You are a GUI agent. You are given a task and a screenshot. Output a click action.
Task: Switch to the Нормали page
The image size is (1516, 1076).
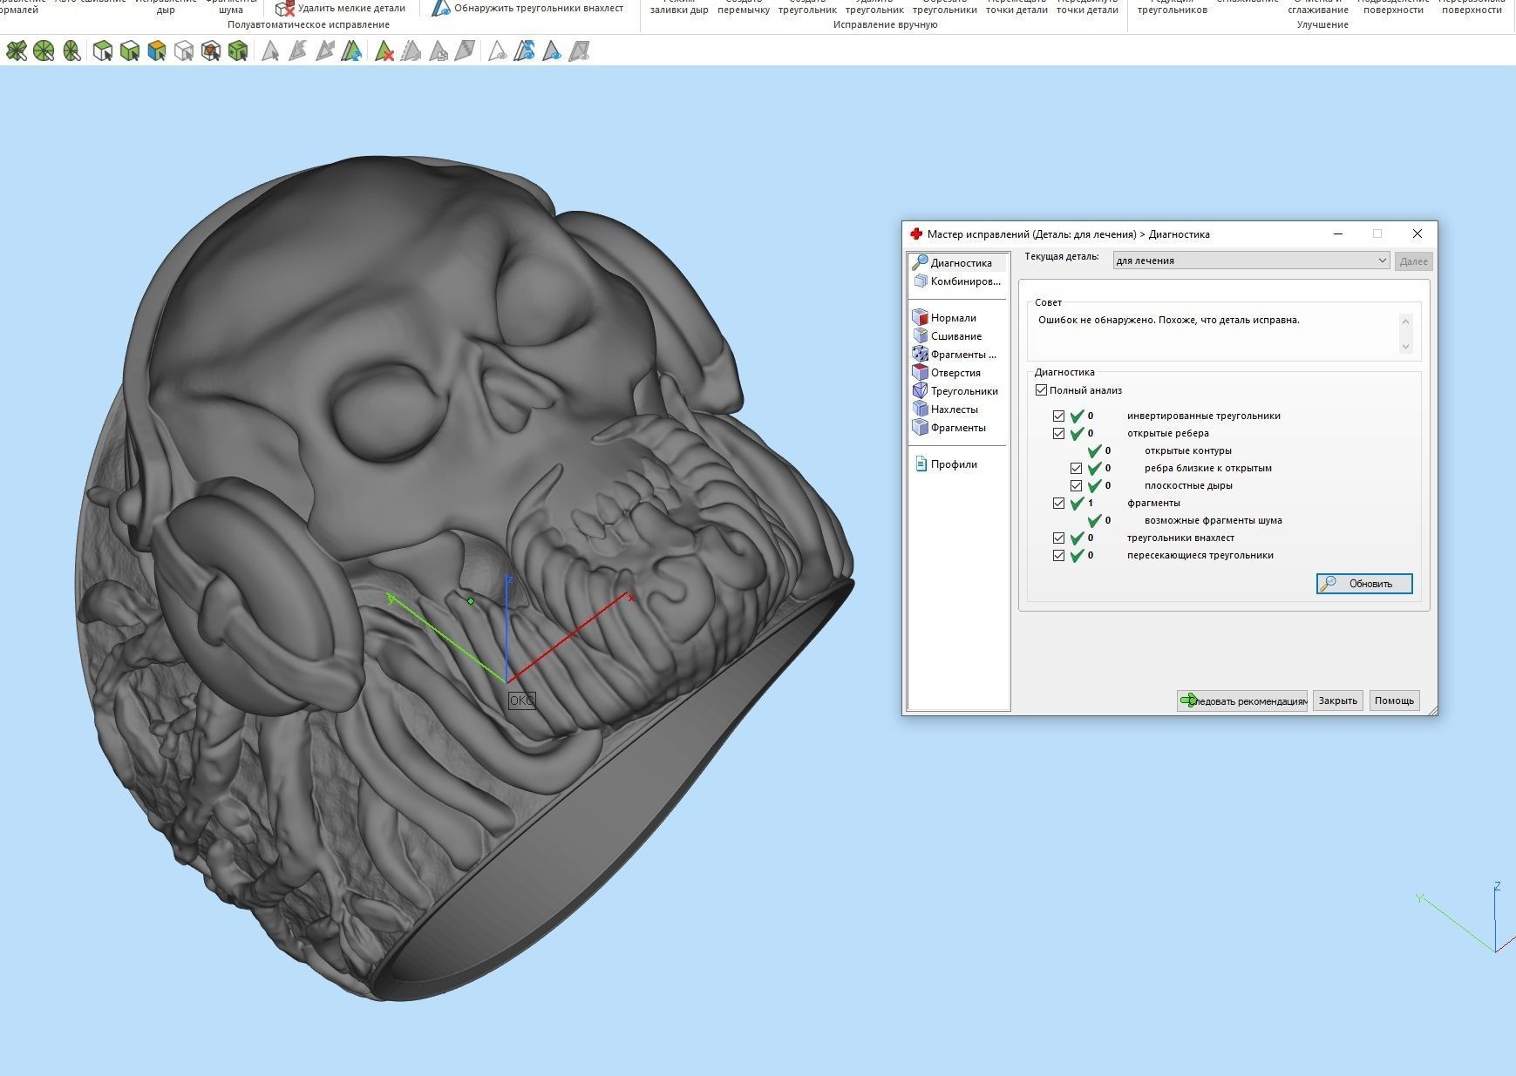[946, 317]
